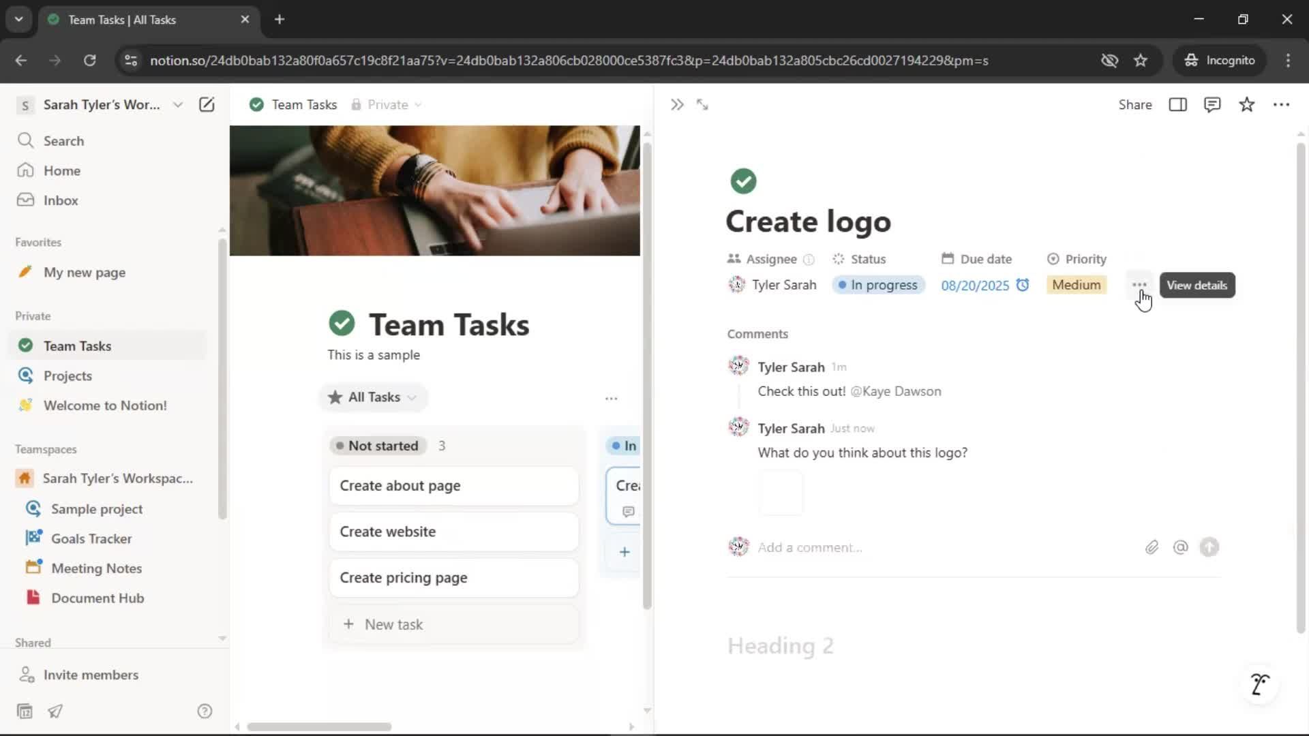Image resolution: width=1309 pixels, height=736 pixels.
Task: Open the Create about page card
Action: (x=454, y=485)
